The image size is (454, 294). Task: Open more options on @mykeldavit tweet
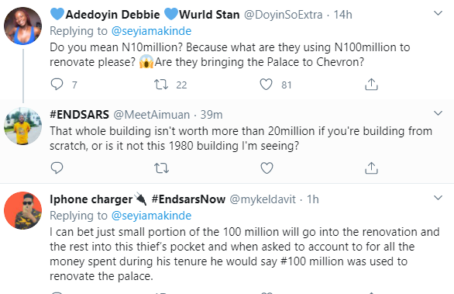pos(438,198)
